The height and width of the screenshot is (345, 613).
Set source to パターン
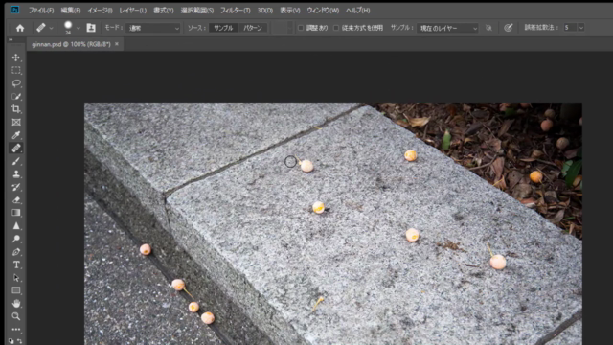253,28
